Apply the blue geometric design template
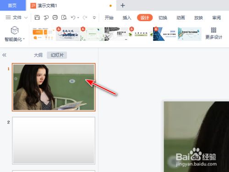Screen dimensions: 229x172 click(165, 34)
